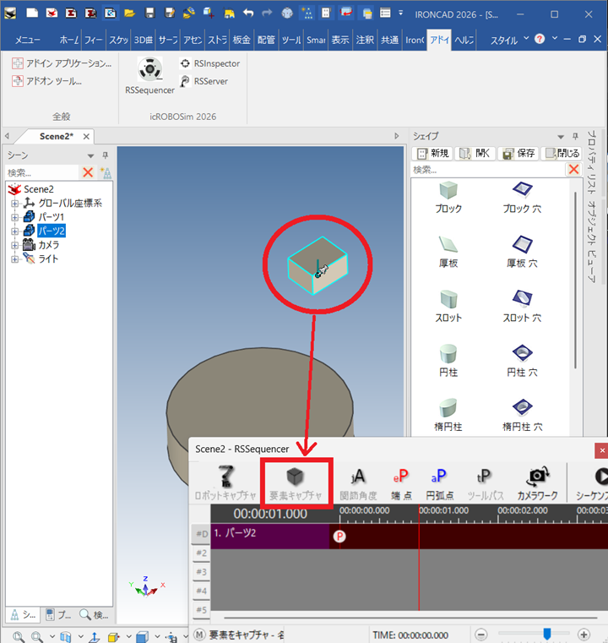Open アドイン アプリケーション dialog
Image resolution: width=608 pixels, height=643 pixels.
(x=62, y=63)
